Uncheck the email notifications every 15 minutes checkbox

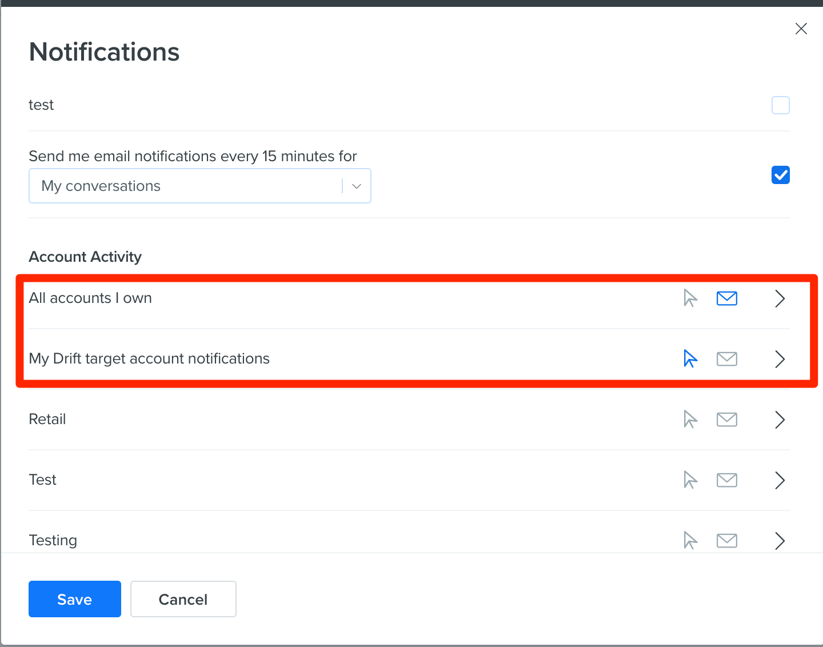[x=781, y=175]
